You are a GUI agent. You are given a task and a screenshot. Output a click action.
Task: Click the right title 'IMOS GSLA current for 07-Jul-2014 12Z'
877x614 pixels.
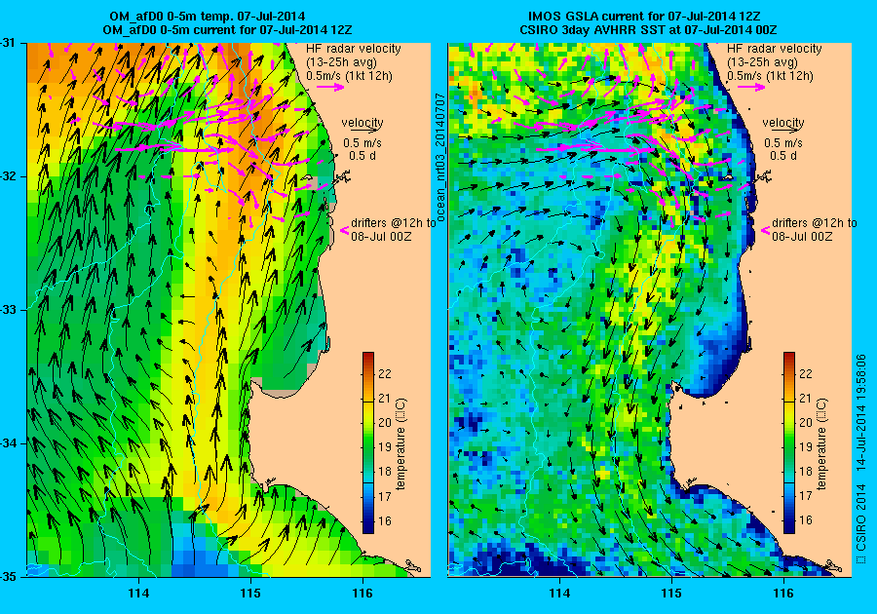coord(644,17)
